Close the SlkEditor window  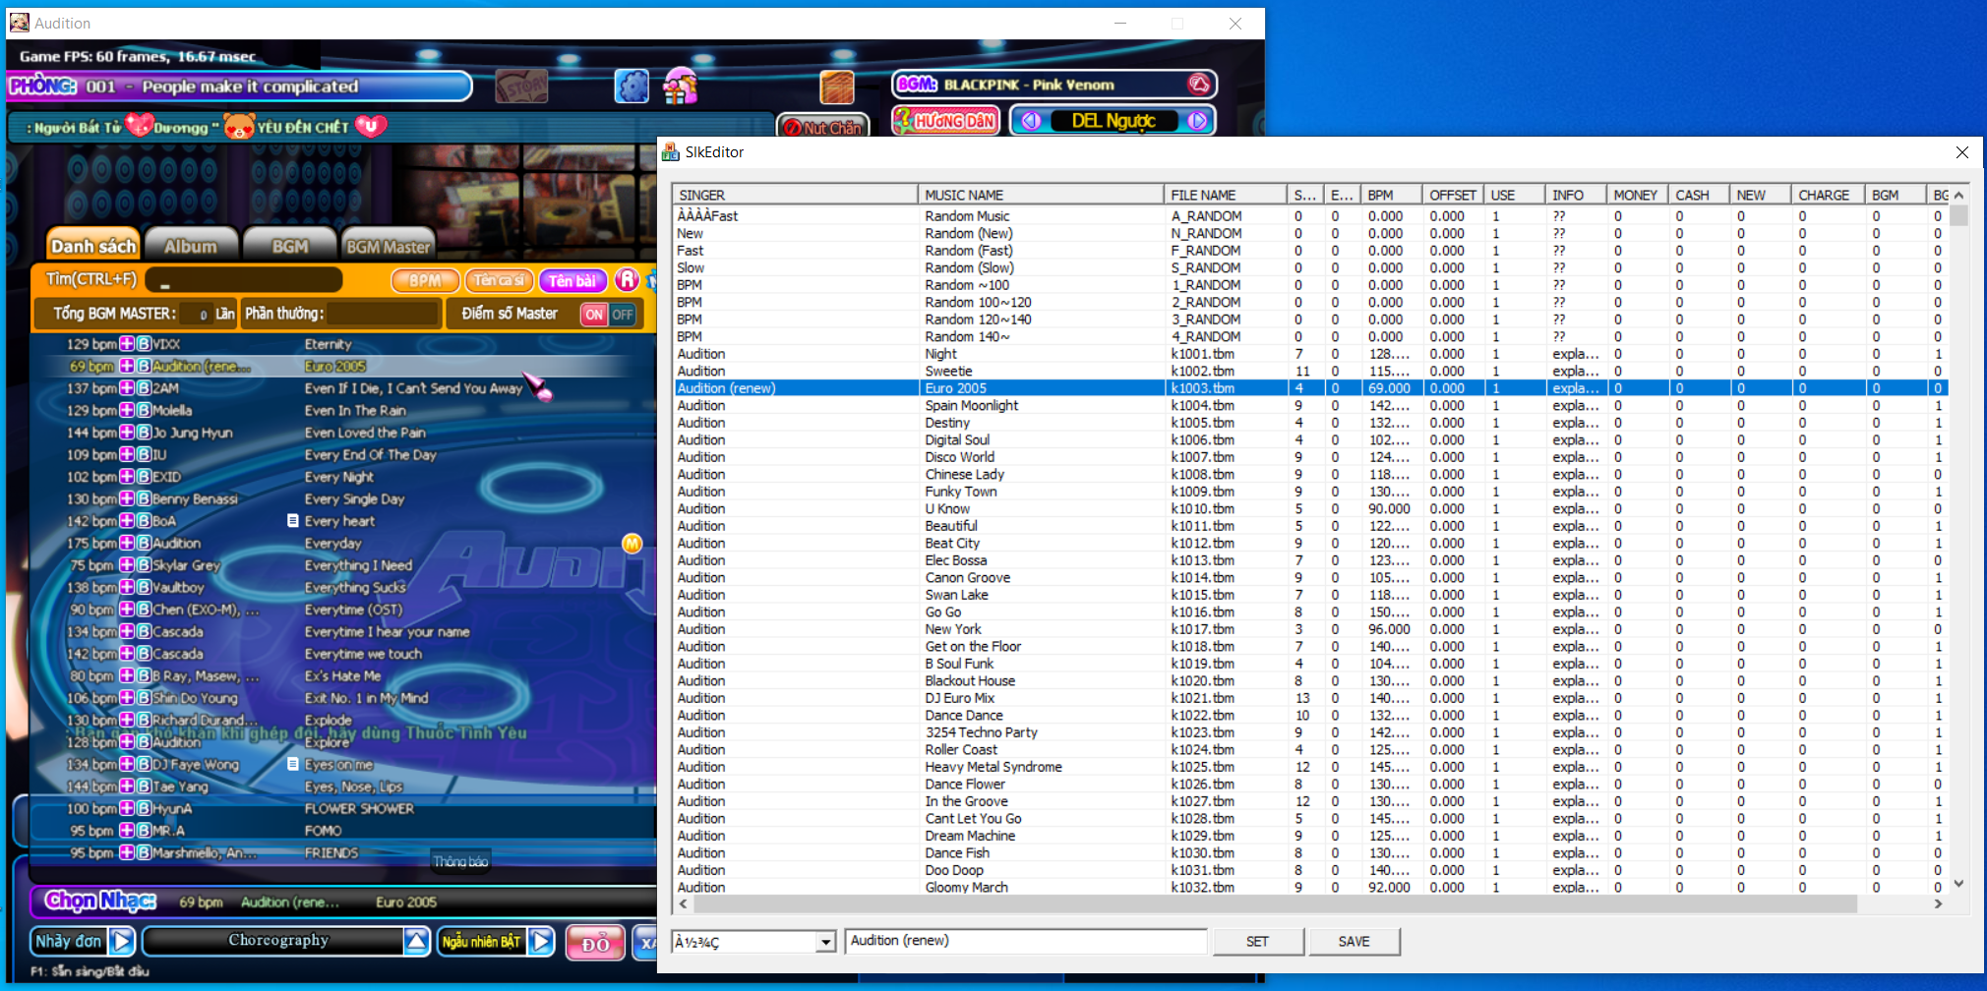pos(1961,151)
